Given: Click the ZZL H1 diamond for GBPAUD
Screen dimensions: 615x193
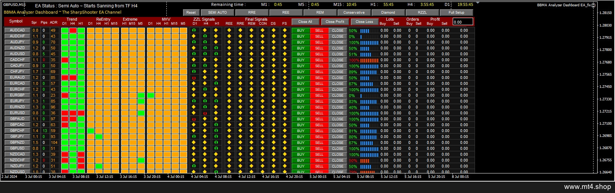Looking at the screenshot, I should pos(216,119).
